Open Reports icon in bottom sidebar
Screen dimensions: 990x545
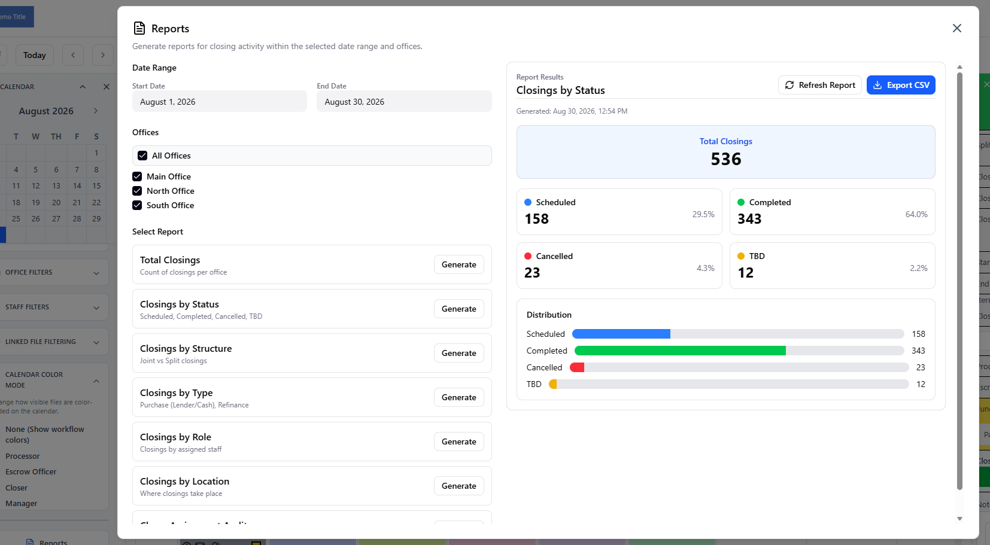(30, 542)
